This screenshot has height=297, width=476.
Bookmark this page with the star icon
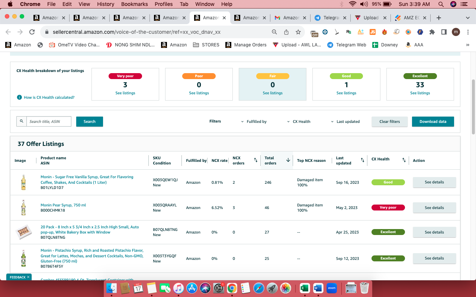point(298,32)
